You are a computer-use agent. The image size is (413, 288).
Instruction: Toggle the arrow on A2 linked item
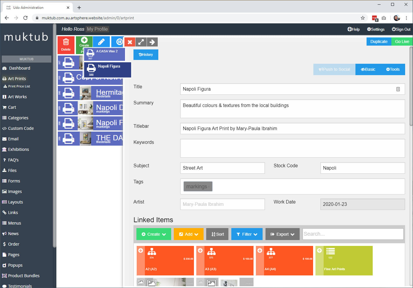click(x=140, y=251)
